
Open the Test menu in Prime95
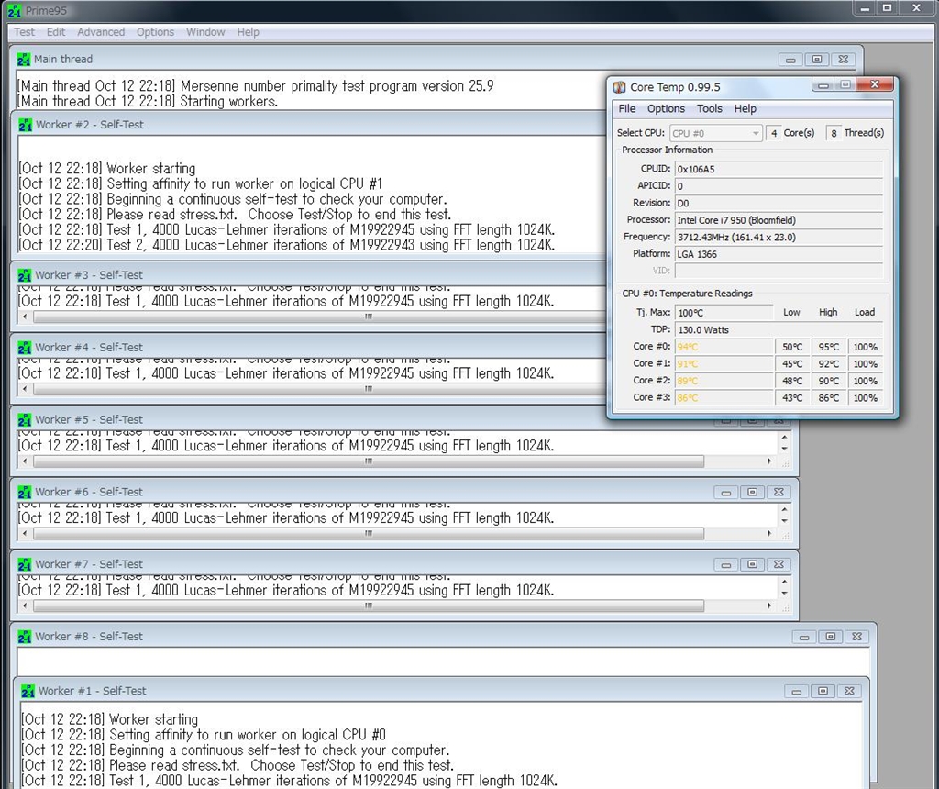click(24, 32)
